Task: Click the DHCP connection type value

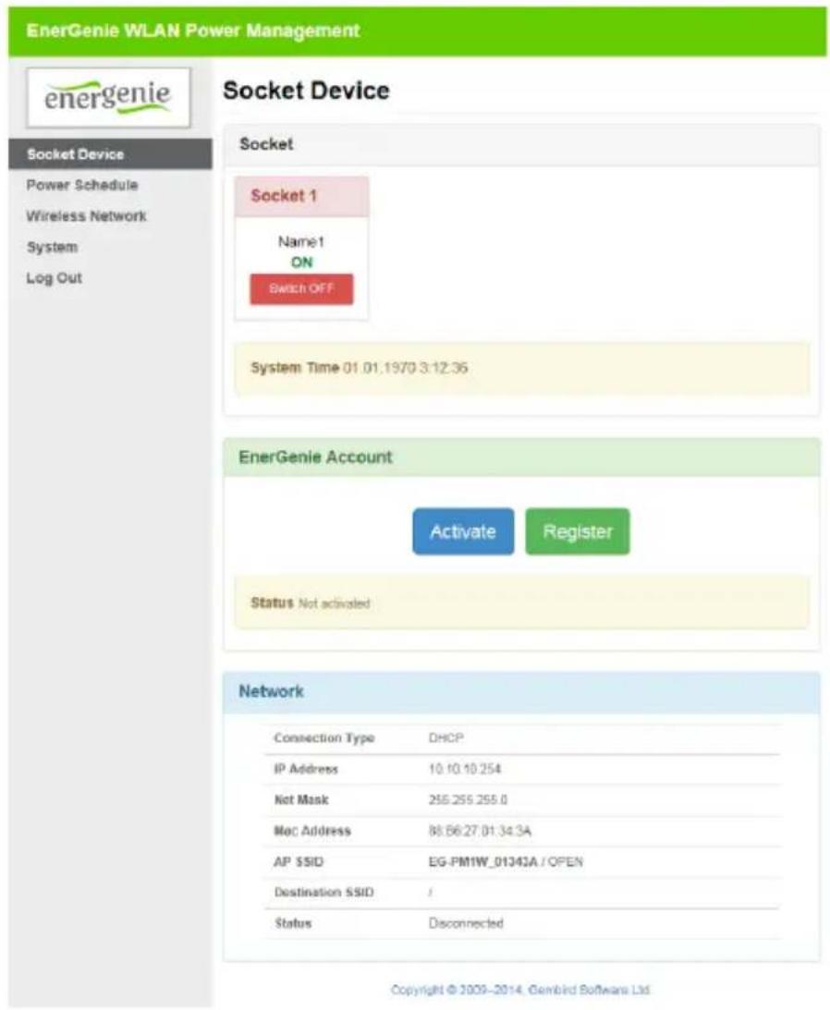Action: tap(446, 737)
